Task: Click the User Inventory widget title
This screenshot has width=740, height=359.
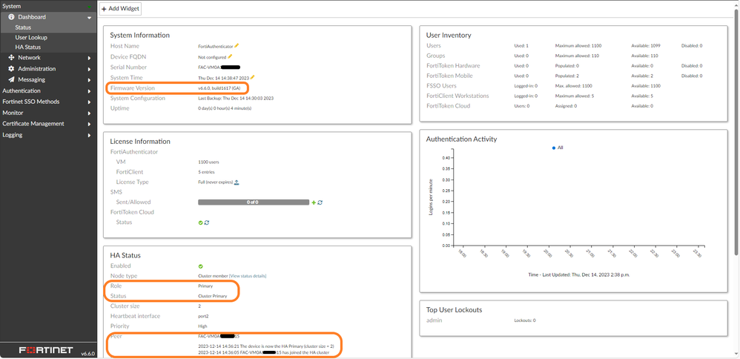Action: (449, 35)
